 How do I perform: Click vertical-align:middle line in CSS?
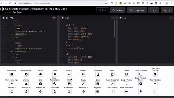tap(80, 57)
